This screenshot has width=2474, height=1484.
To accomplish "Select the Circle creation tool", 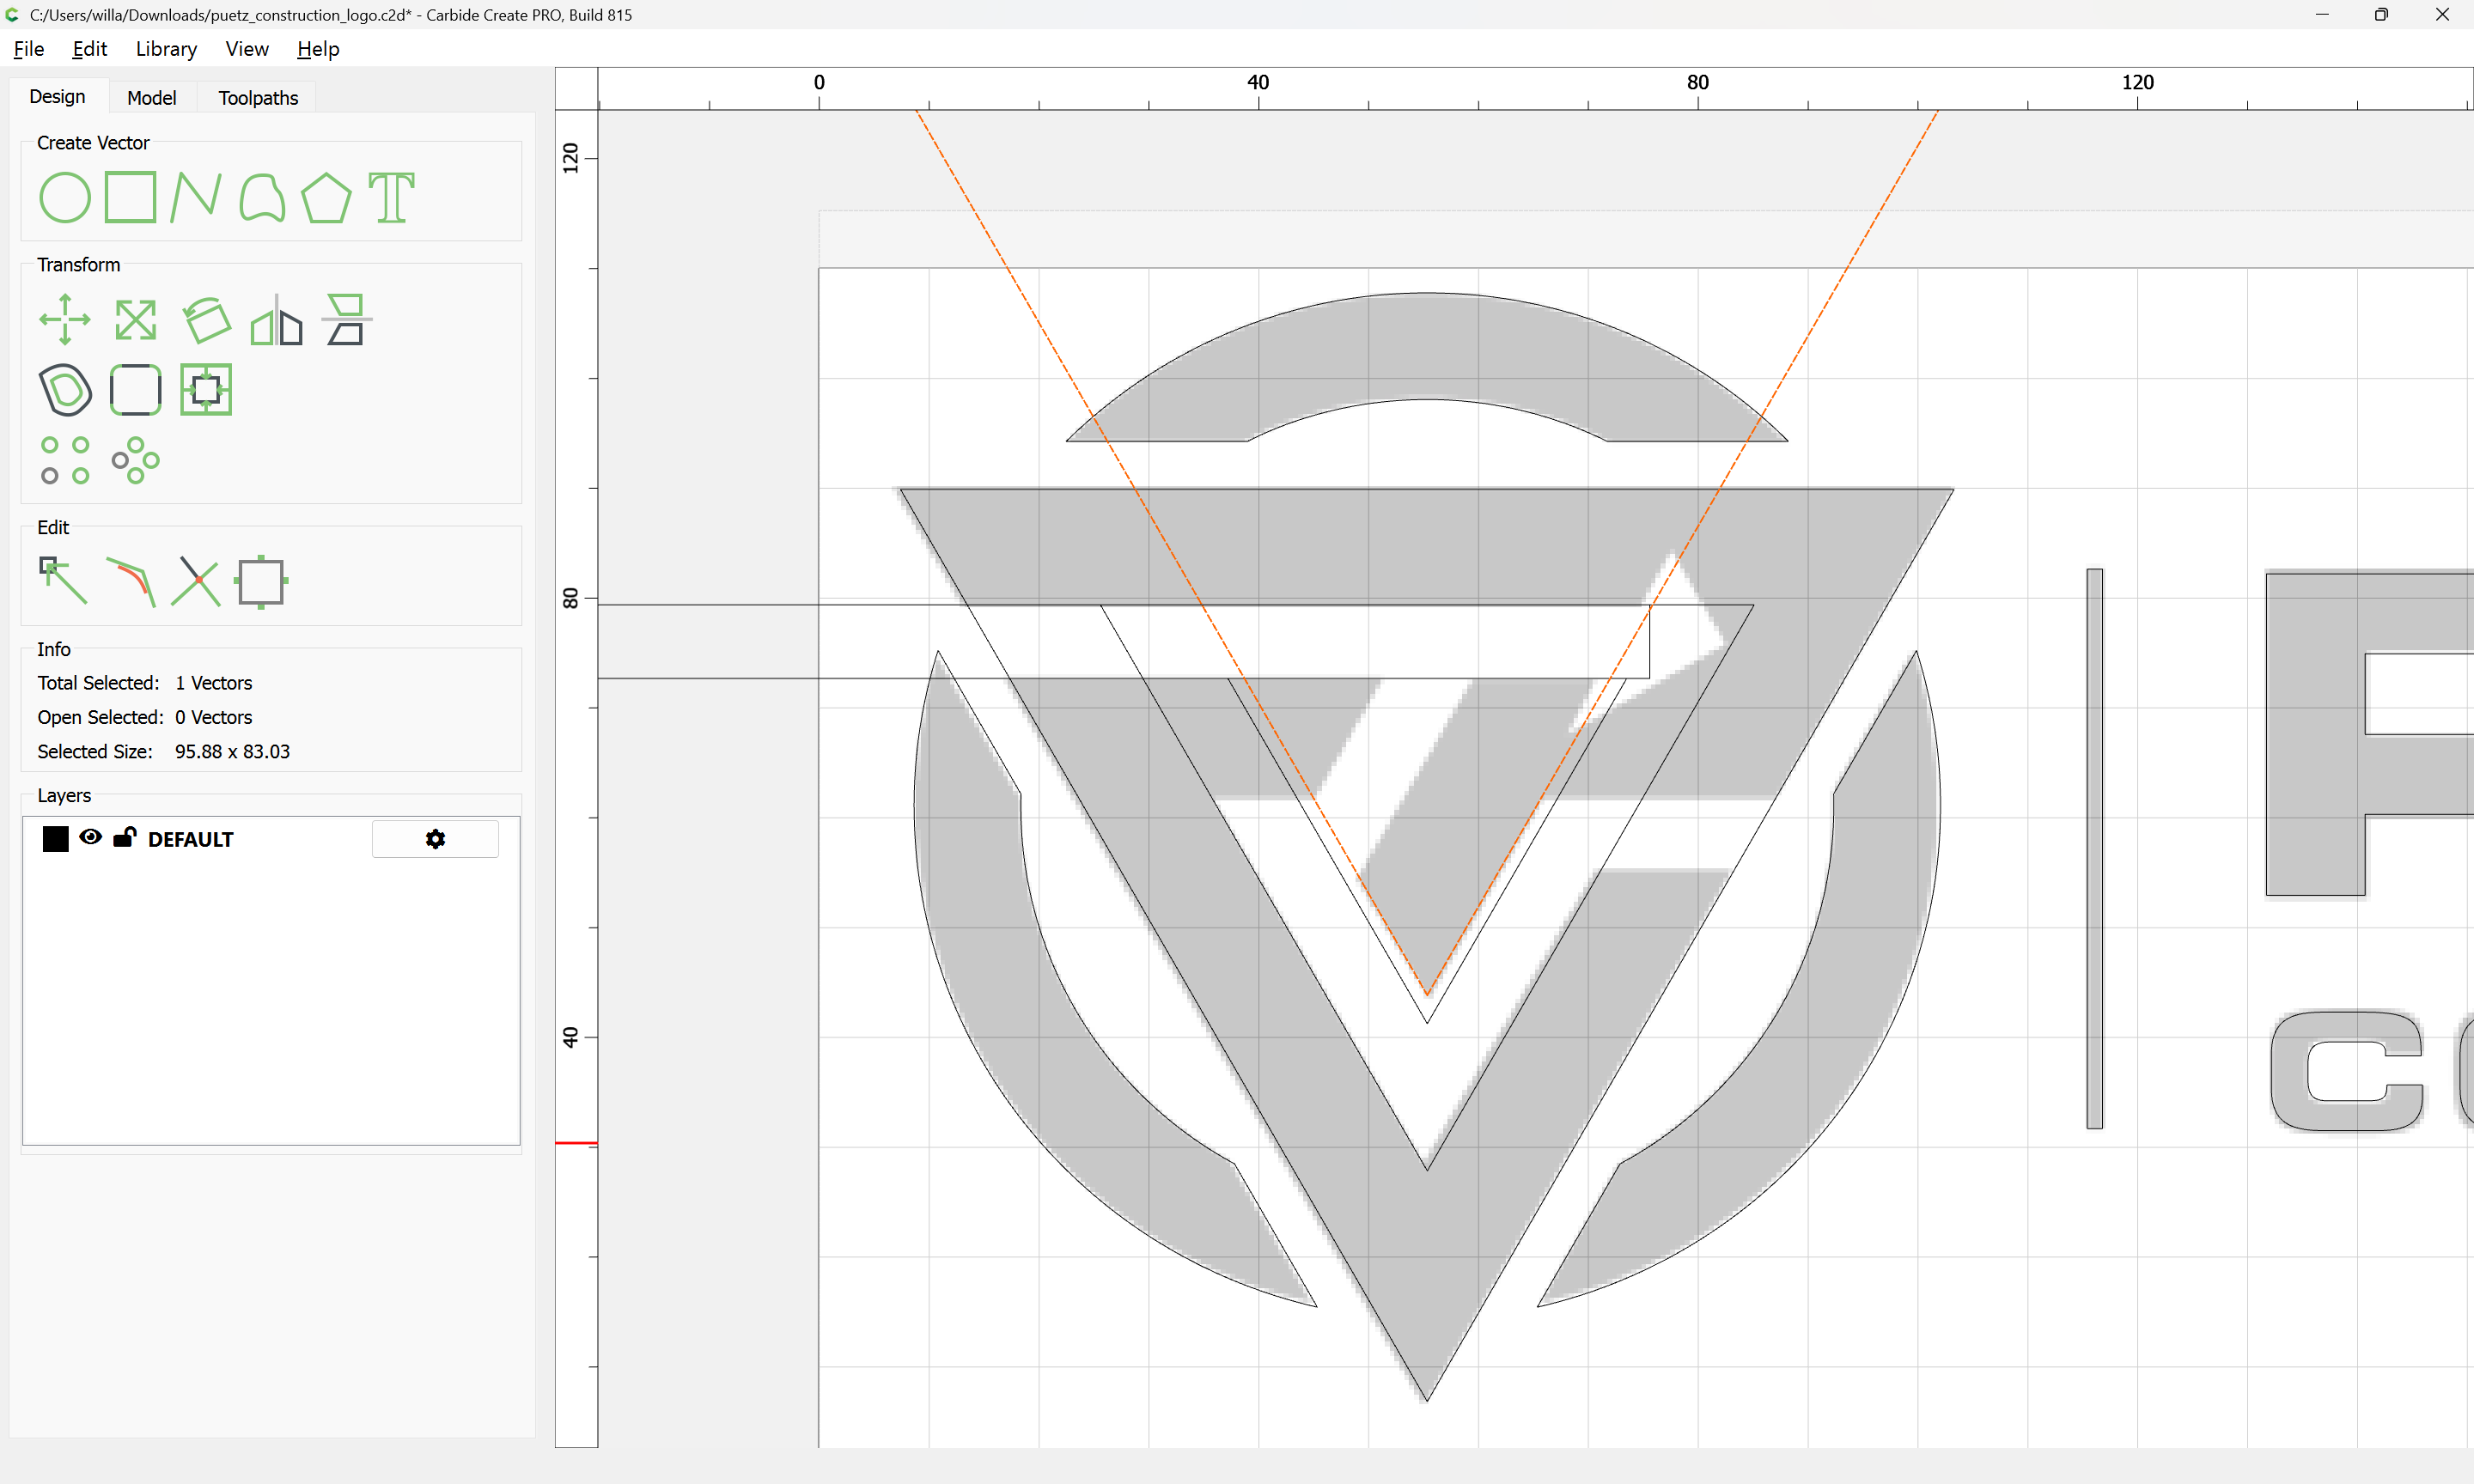I will click(65, 197).
